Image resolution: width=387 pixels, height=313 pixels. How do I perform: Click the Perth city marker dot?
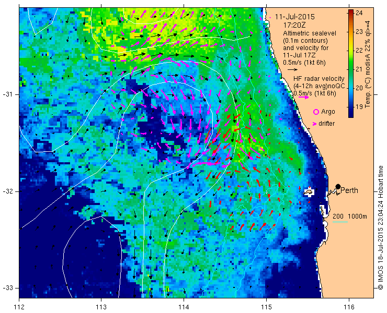(x=338, y=186)
